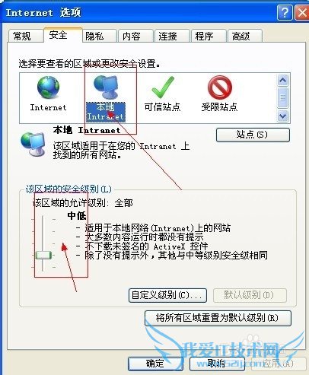This screenshot has height=375, width=309.
Task: Open the 高级 tab
Action: coord(245,36)
